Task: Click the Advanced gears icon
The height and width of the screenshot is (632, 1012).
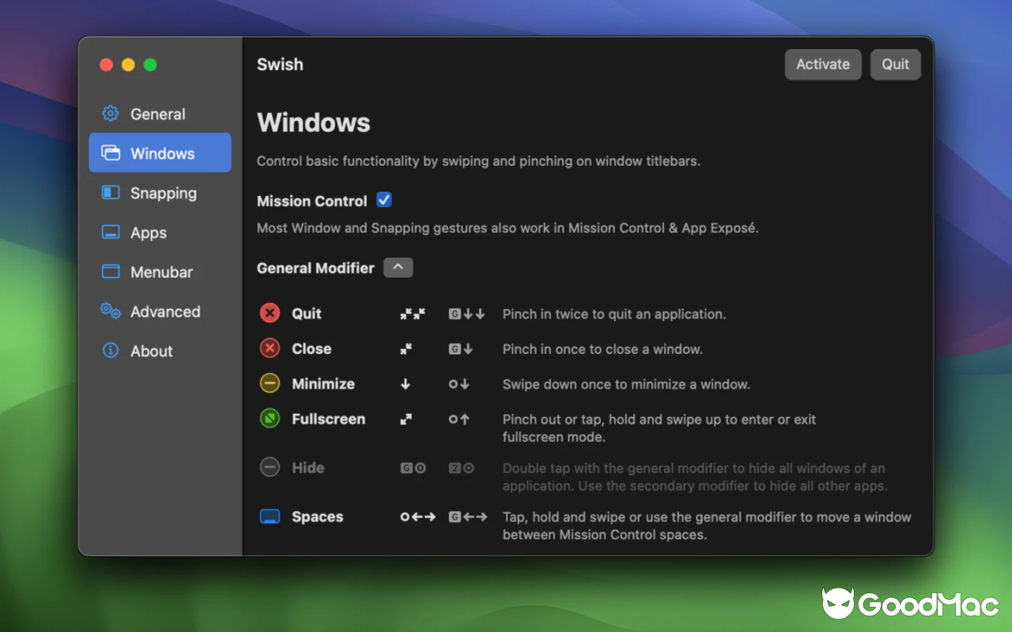Action: pyautogui.click(x=109, y=310)
